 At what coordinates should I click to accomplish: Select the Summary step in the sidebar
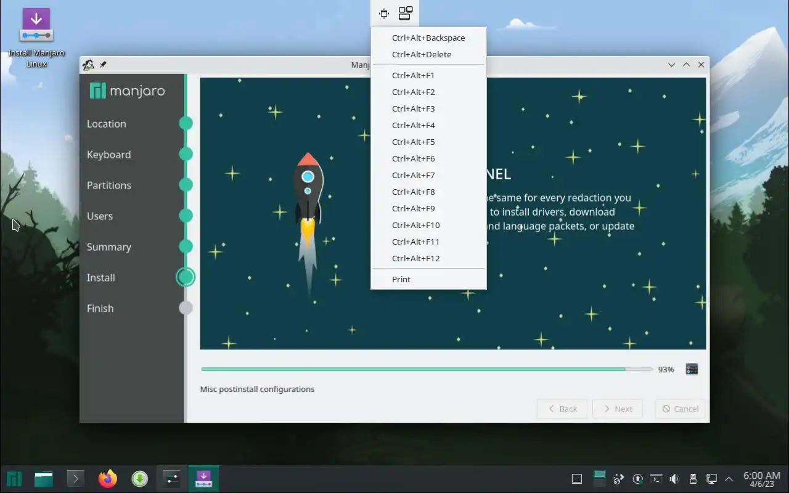click(108, 247)
